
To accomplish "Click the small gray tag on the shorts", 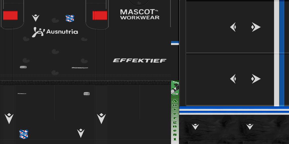I will coord(87,94).
